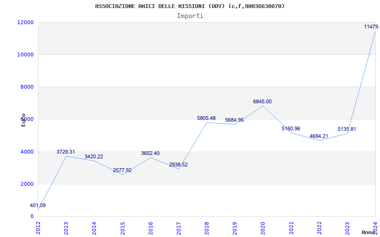Click the 2018 x-axis year label

click(207, 228)
